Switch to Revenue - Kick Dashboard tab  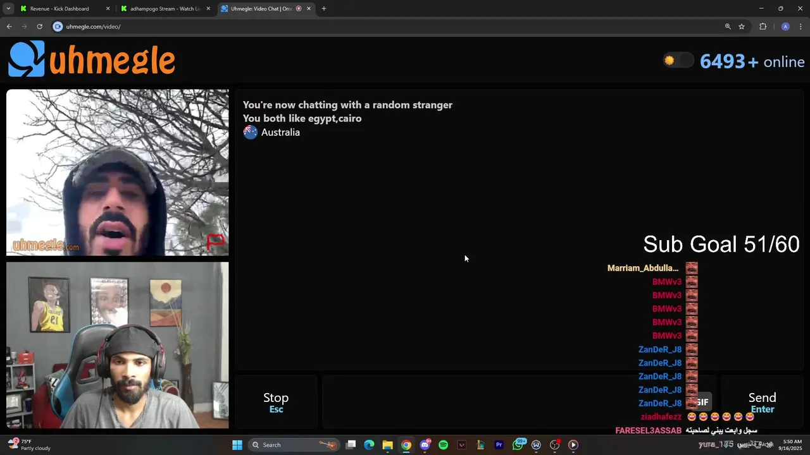click(59, 9)
